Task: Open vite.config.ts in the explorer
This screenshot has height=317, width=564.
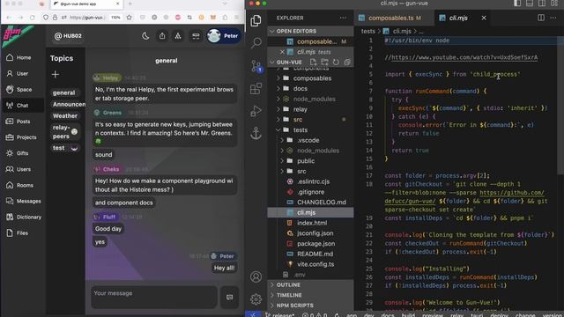Action: point(310,264)
